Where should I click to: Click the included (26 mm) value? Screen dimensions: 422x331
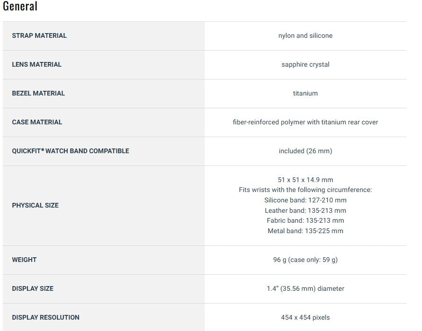305,151
